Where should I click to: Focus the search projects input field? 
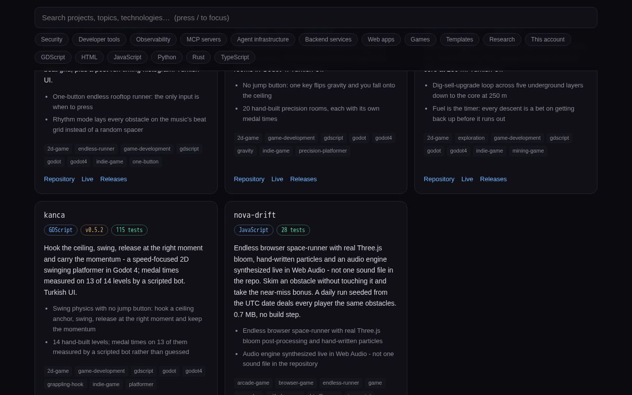316,18
